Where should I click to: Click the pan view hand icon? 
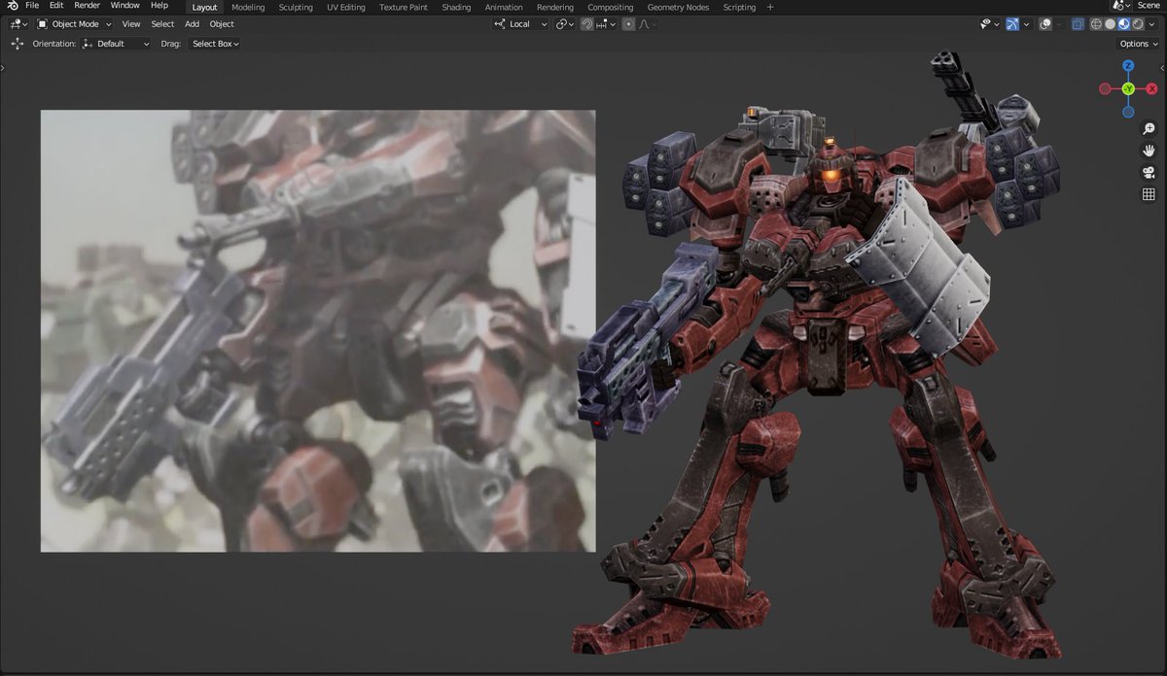[1149, 151]
